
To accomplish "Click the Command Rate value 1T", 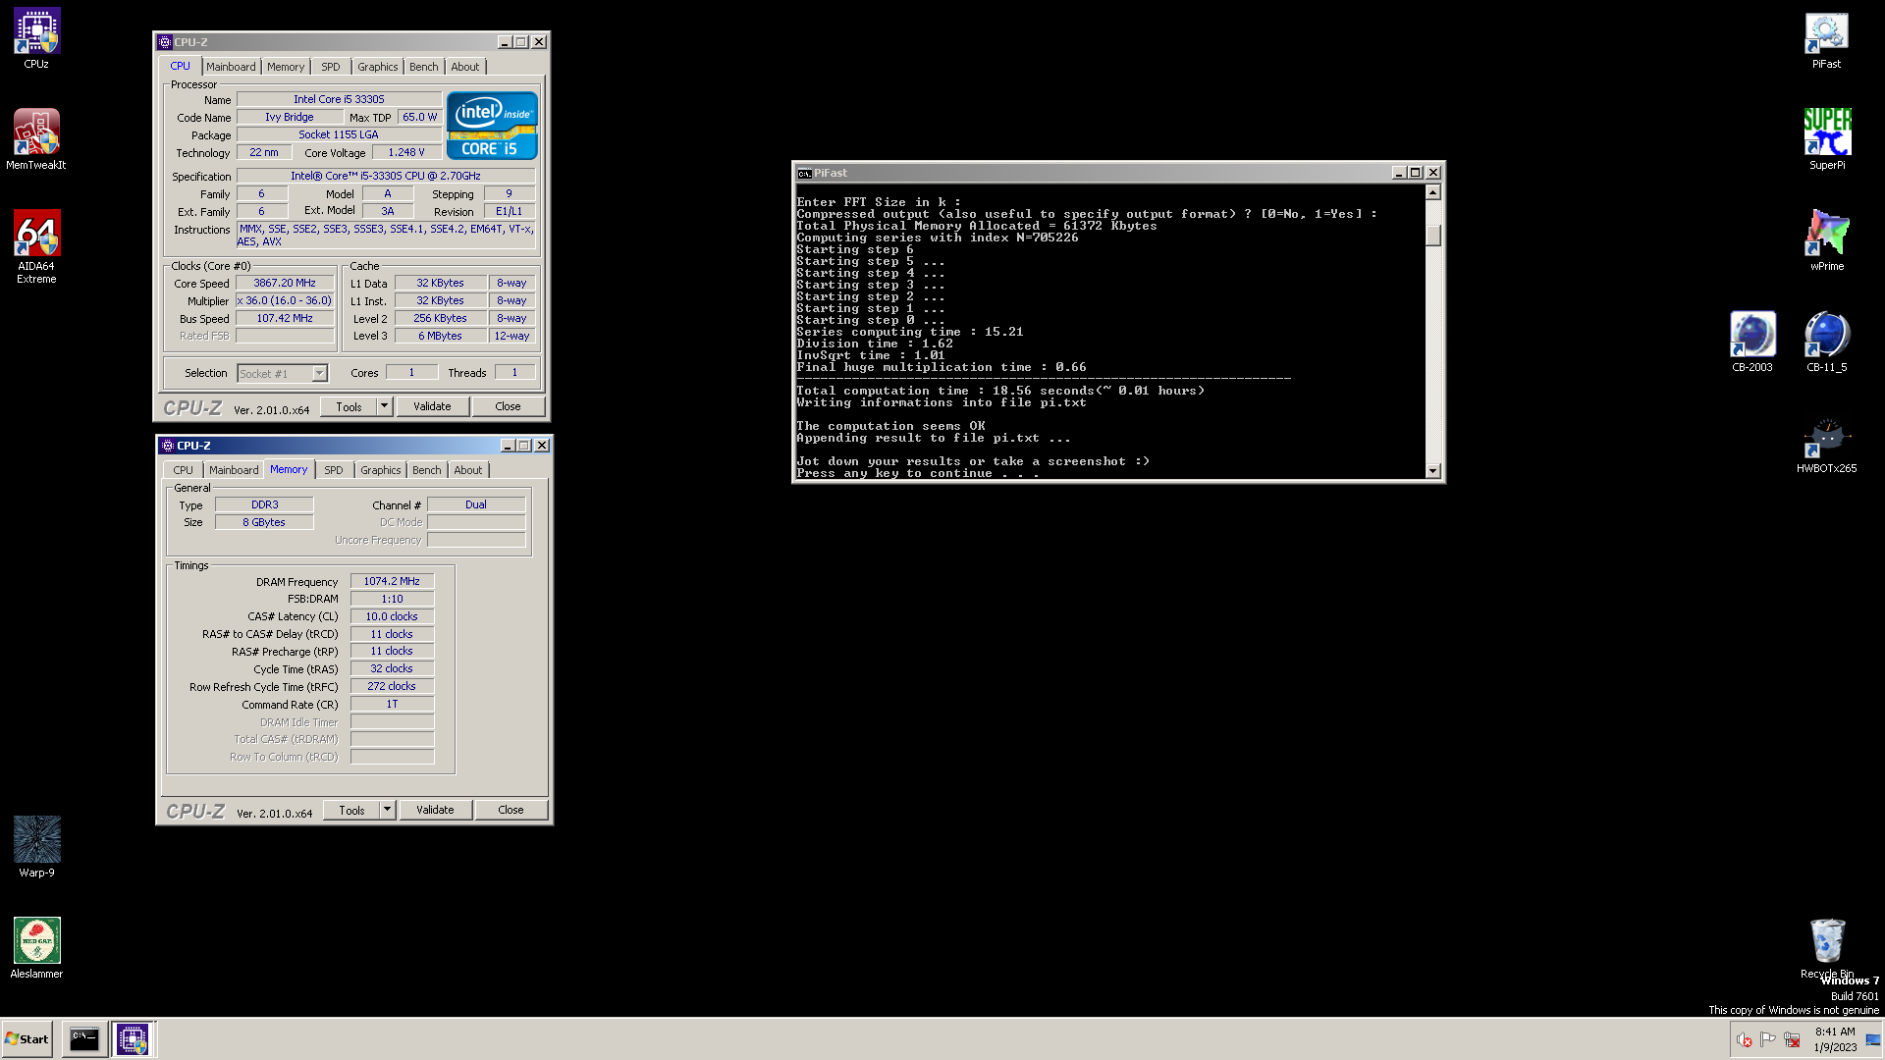I will 392,704.
